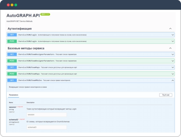Viewport: 181px width, 137px height.
Task: Click /ServiceJSON/Login path in the GET row
Action: pos(27,35)
